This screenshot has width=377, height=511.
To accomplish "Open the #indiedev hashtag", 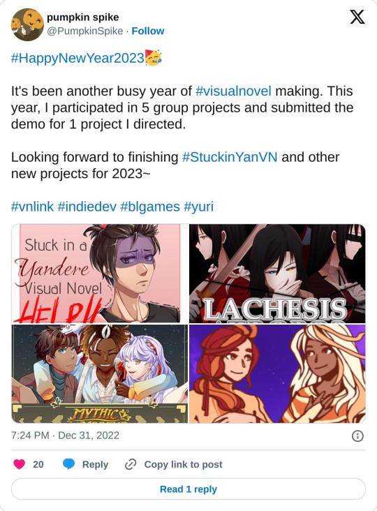I will 87,207.
